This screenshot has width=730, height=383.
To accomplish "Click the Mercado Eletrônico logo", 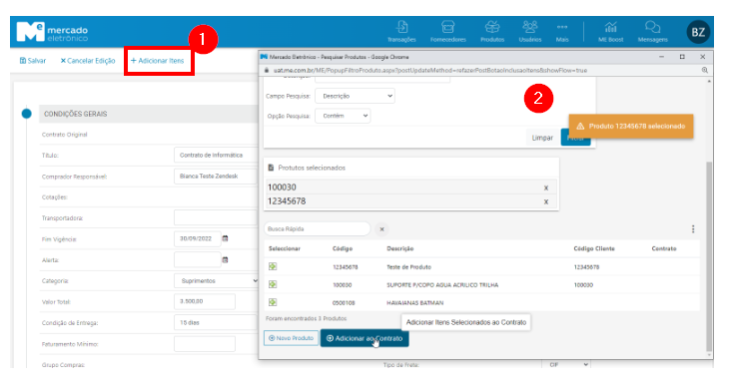I will [x=52, y=32].
